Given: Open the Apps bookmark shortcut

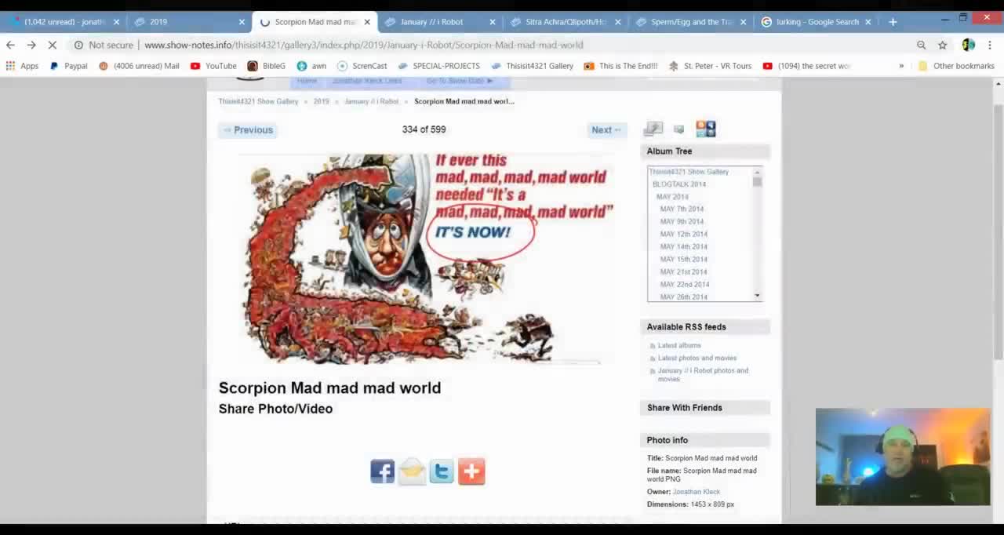Looking at the screenshot, I should [22, 66].
